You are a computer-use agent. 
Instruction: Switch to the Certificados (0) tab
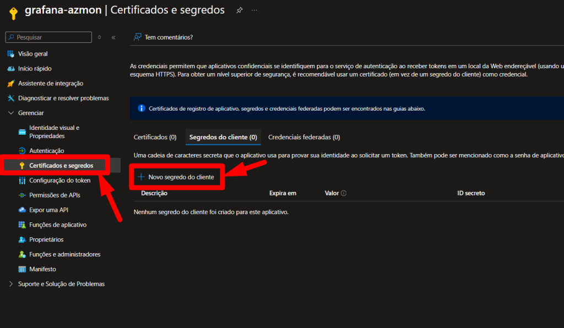click(155, 137)
